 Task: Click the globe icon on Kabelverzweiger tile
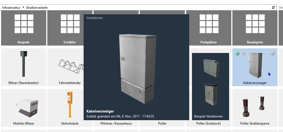(x=237, y=53)
